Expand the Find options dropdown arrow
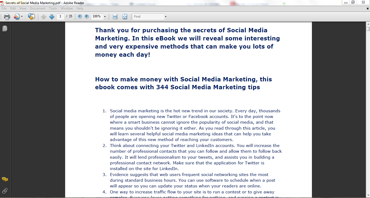Viewport: 370px width, 198px height. [166, 17]
